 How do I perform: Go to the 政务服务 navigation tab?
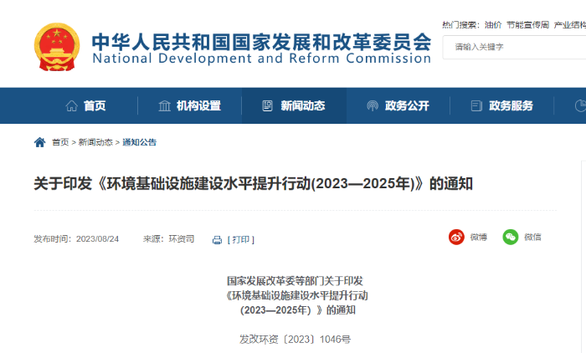point(511,106)
